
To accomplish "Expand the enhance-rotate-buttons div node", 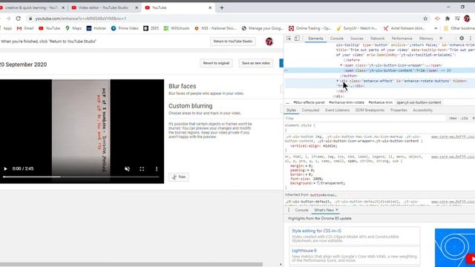I will [338, 81].
